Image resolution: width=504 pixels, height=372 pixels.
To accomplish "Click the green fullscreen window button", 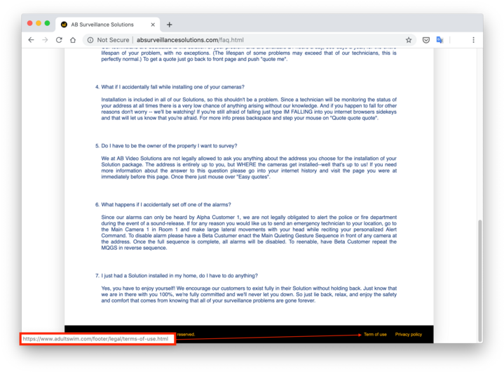I will coord(47,23).
